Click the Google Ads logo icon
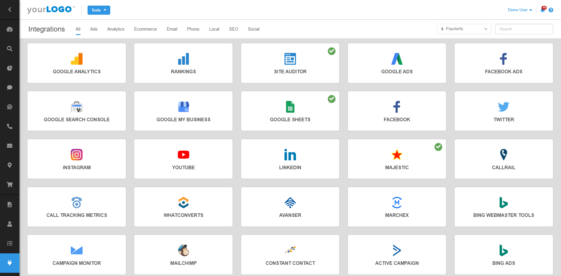This screenshot has width=561, height=276. point(397,59)
